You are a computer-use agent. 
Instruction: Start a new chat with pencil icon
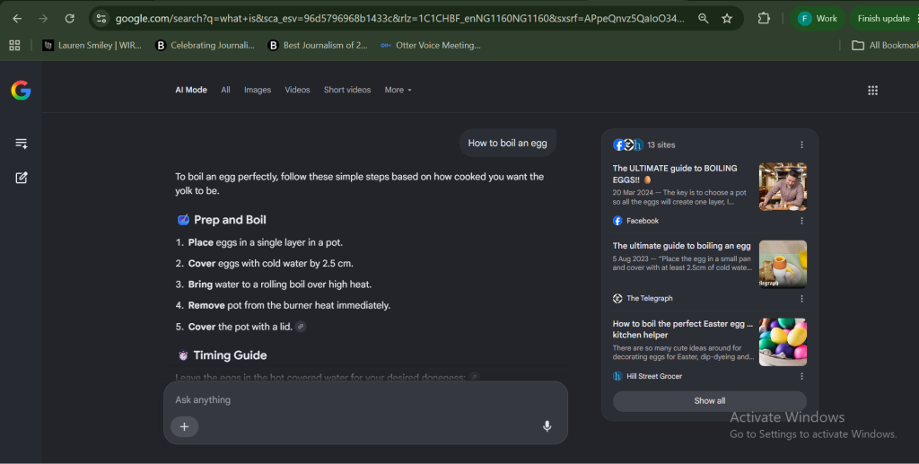[22, 178]
